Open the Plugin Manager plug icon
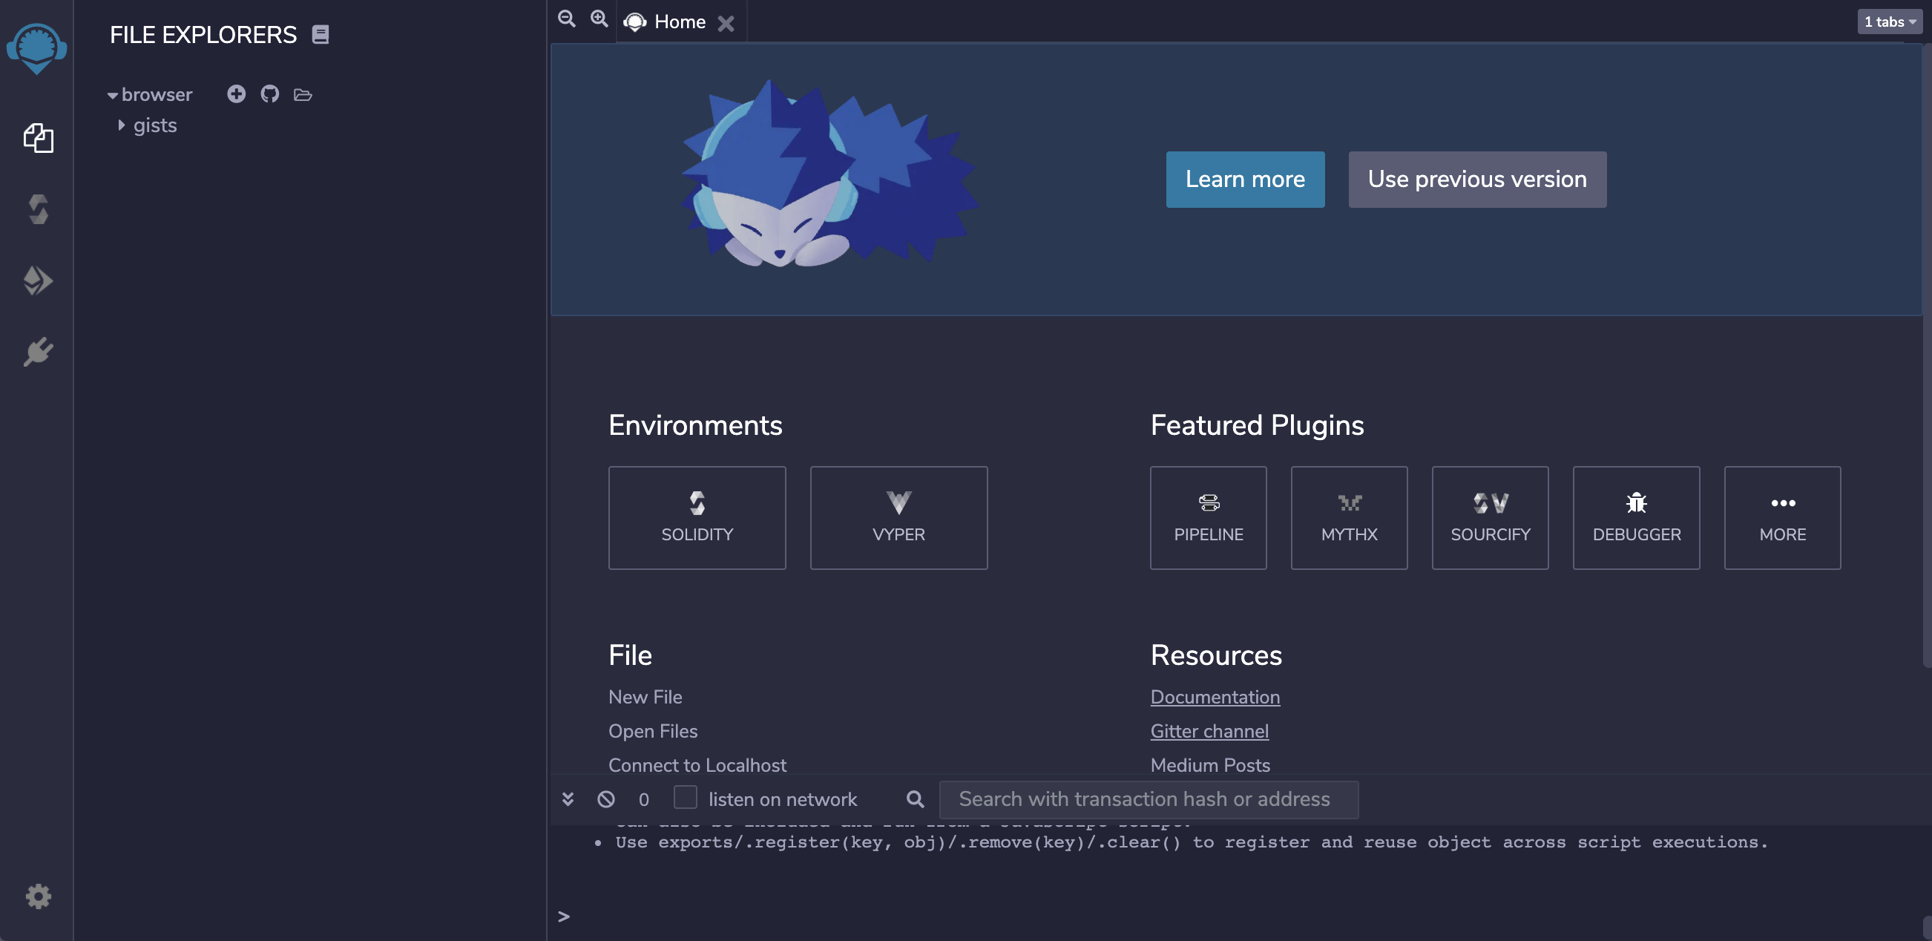 (38, 351)
